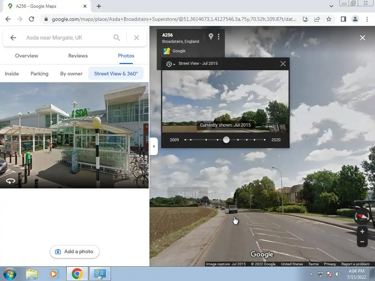Viewport: 375px width, 281px height.
Task: Click the 360 rotate icon on photo
Action: (x=10, y=181)
